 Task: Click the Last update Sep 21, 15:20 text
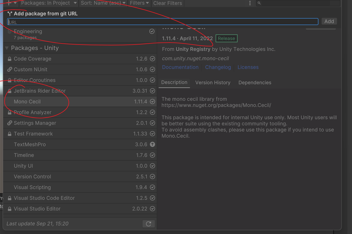point(37,224)
